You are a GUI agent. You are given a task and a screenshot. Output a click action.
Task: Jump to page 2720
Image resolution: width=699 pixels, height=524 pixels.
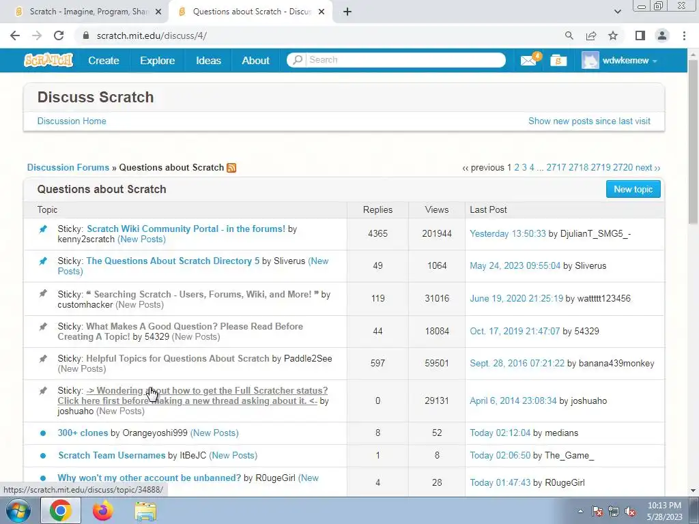[623, 168]
